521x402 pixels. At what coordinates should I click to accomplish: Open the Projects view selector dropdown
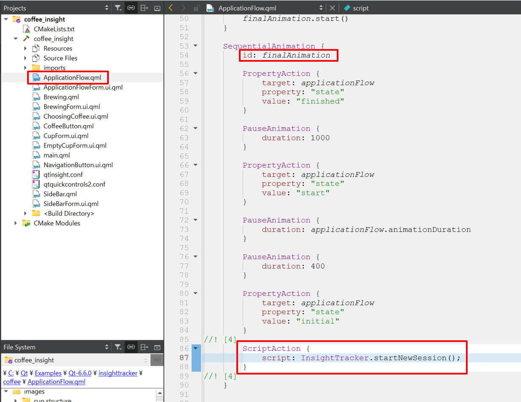[107, 8]
